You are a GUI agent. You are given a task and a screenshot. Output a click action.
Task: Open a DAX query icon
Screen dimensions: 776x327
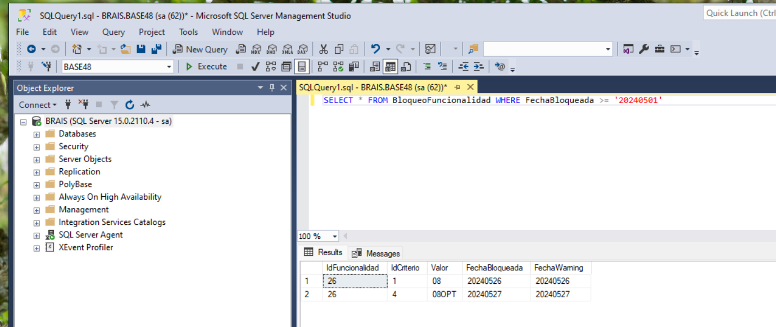pyautogui.click(x=303, y=49)
